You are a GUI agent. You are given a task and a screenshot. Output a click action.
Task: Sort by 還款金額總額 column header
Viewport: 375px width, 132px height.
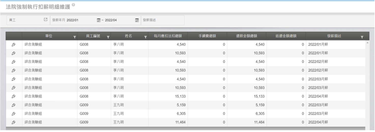pyautogui.click(x=246, y=36)
